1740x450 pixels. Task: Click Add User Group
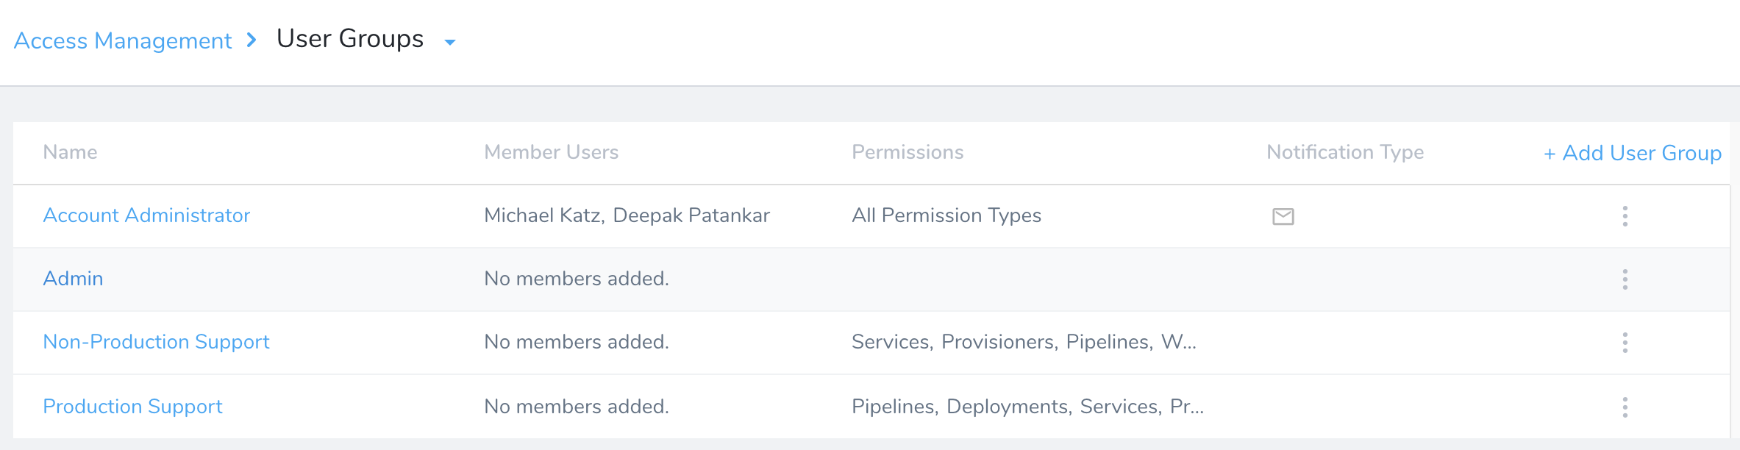pyautogui.click(x=1633, y=153)
